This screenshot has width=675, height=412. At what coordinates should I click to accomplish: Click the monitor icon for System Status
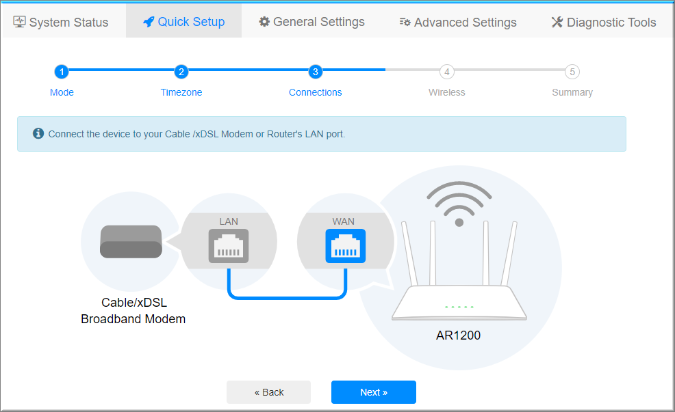20,22
